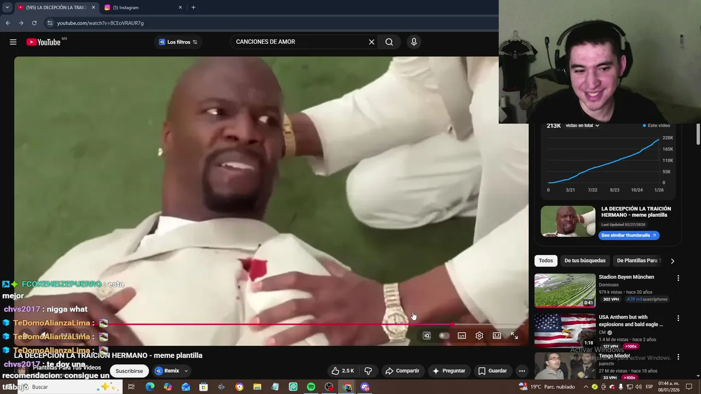
Task: Expand the vistas en total dropdown
Action: click(583, 125)
